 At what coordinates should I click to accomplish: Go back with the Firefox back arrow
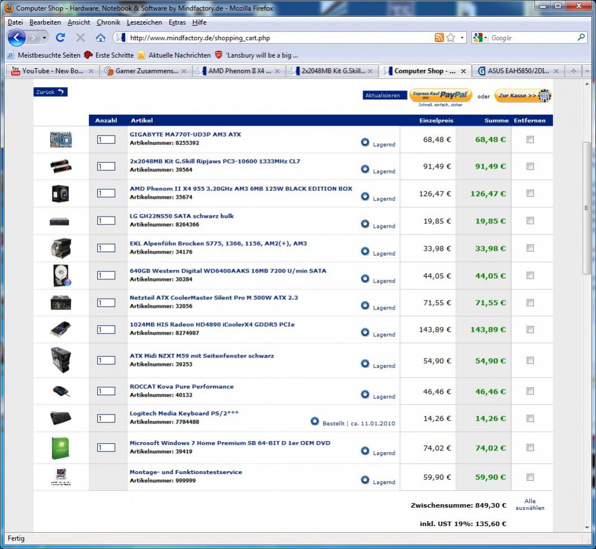click(x=17, y=37)
